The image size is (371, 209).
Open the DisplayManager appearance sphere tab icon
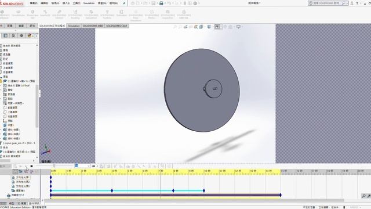click(x=30, y=35)
